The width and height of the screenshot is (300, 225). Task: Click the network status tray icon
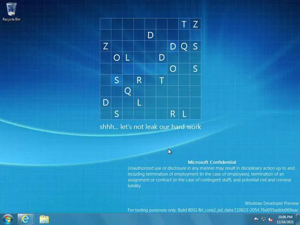tap(263, 219)
